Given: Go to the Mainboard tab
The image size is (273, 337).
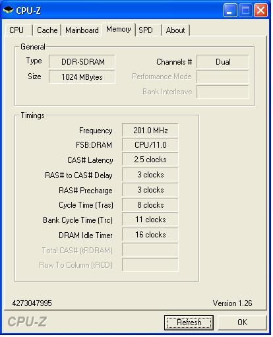Looking at the screenshot, I should (x=82, y=30).
